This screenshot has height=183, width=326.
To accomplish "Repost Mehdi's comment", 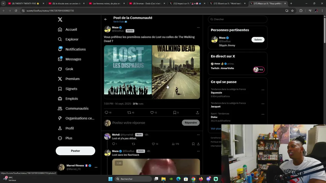I will click(133, 144).
